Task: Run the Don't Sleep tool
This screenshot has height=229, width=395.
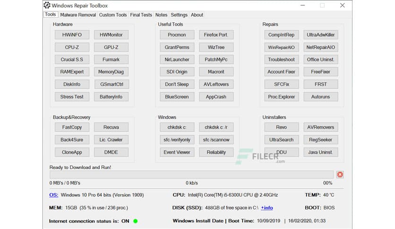Action: coord(177,84)
